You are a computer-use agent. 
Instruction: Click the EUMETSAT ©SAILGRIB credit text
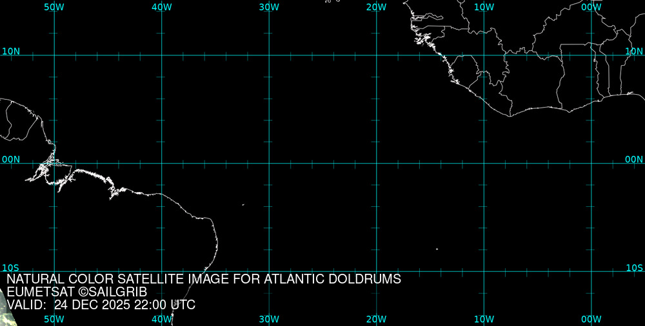(77, 292)
